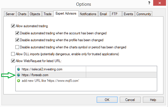Screen dimensions: 168x107
Task: Enable disable trading on symbol or period change
Action: point(17,47)
